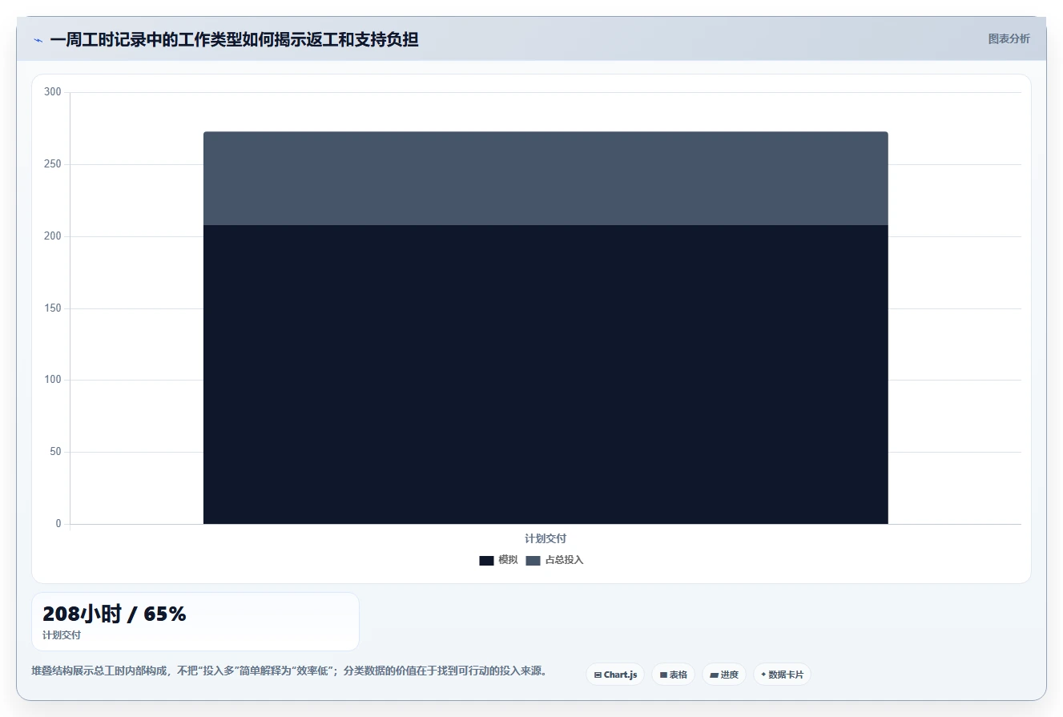Click the 50 y-axis tick label
This screenshot has width=1063, height=717.
(55, 452)
